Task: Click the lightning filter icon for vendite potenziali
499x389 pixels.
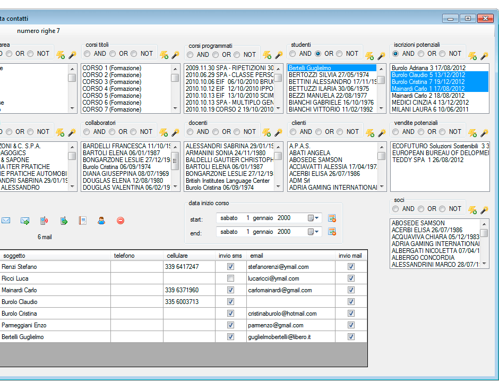Action: (x=472, y=132)
